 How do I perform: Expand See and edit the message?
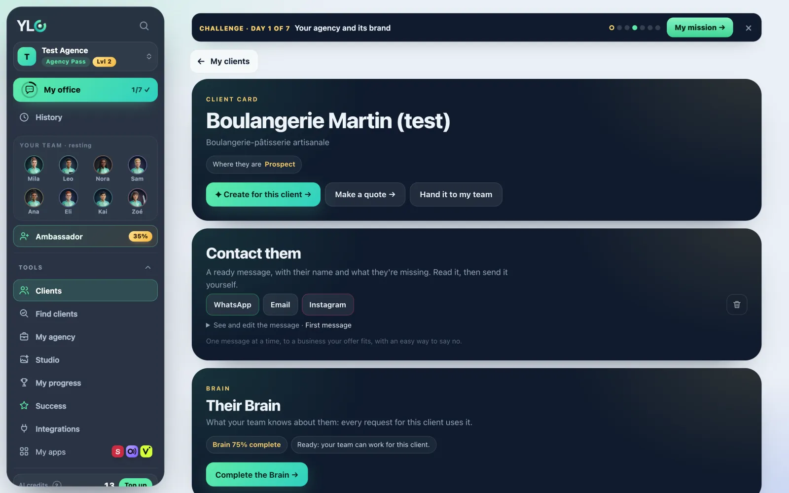point(279,325)
